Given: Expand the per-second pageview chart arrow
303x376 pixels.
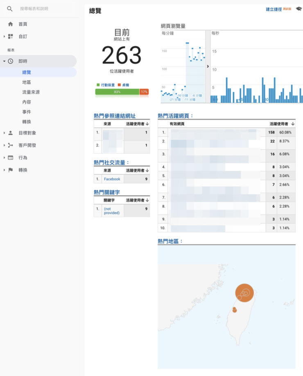Looking at the screenshot, I should click(208, 66).
